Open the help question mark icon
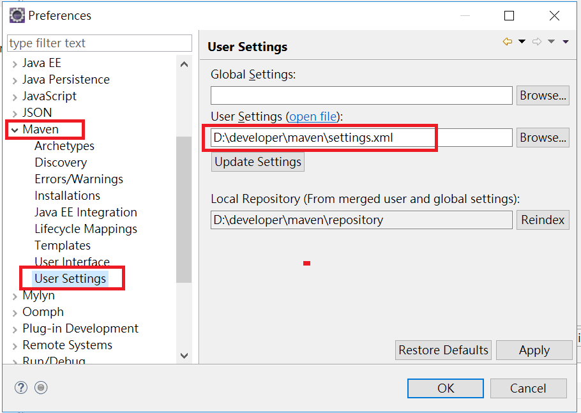This screenshot has width=581, height=413. click(20, 388)
